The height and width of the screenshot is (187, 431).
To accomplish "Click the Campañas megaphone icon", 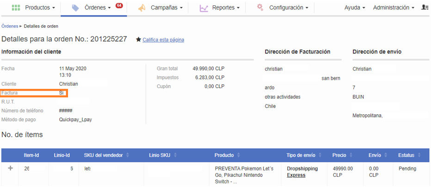I will pyautogui.click(x=142, y=8).
